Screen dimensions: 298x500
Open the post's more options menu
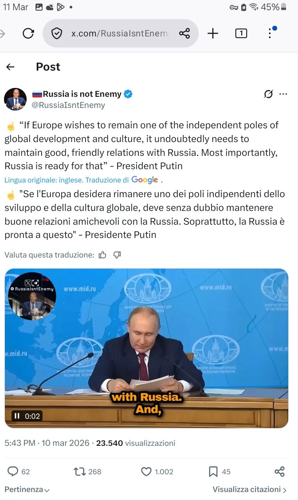pyautogui.click(x=283, y=94)
